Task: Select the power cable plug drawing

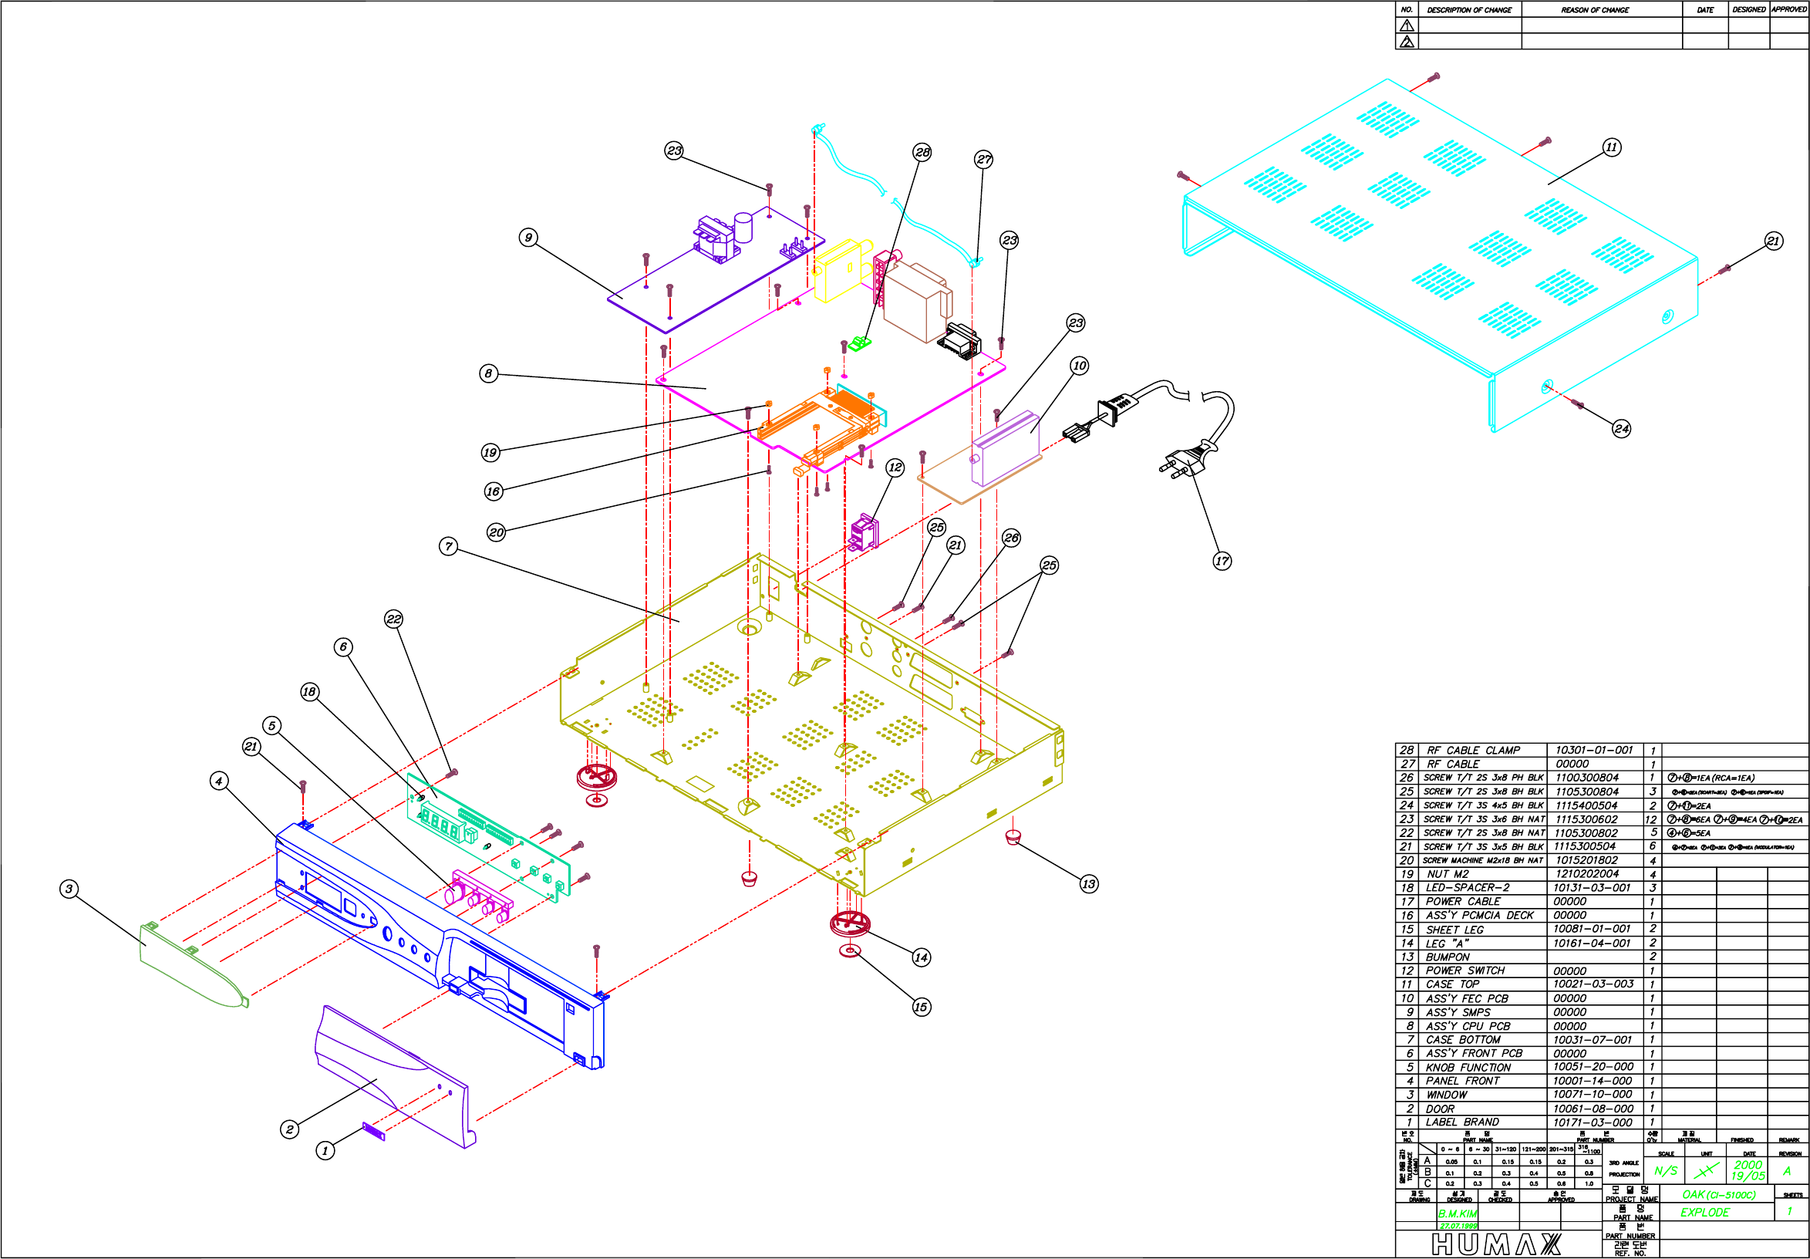Action: click(1188, 462)
